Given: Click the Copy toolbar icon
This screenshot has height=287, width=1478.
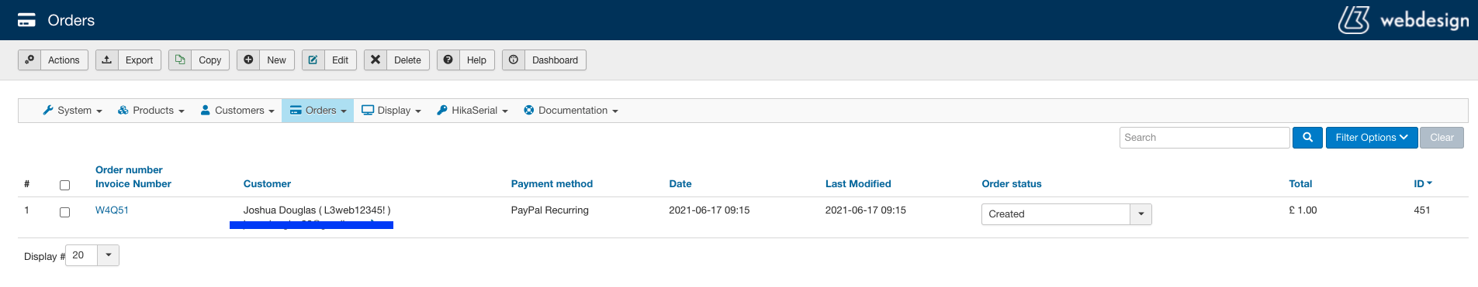Looking at the screenshot, I should [x=180, y=60].
